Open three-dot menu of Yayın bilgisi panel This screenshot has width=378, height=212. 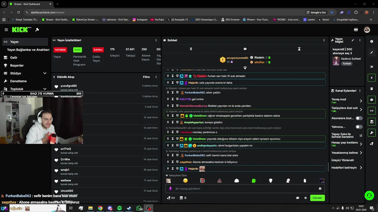pos(360,40)
